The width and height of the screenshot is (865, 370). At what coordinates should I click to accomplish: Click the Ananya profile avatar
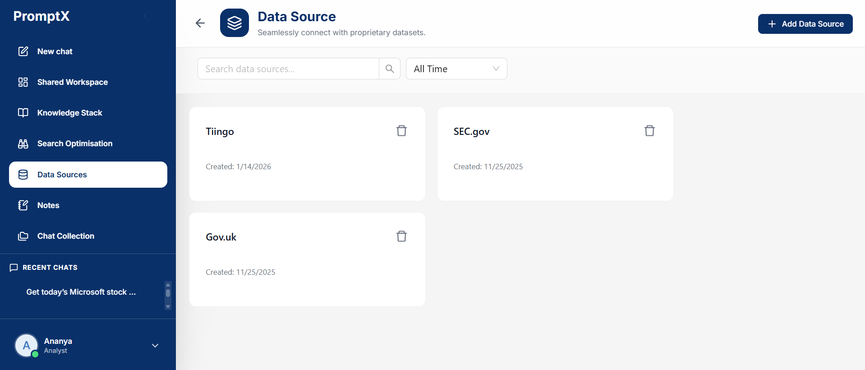[27, 346]
